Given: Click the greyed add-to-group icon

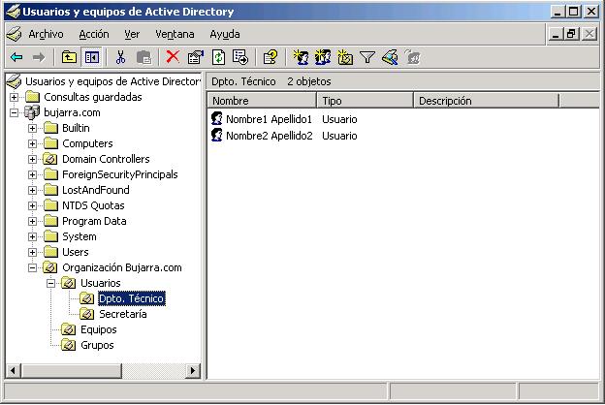Looking at the screenshot, I should point(412,58).
